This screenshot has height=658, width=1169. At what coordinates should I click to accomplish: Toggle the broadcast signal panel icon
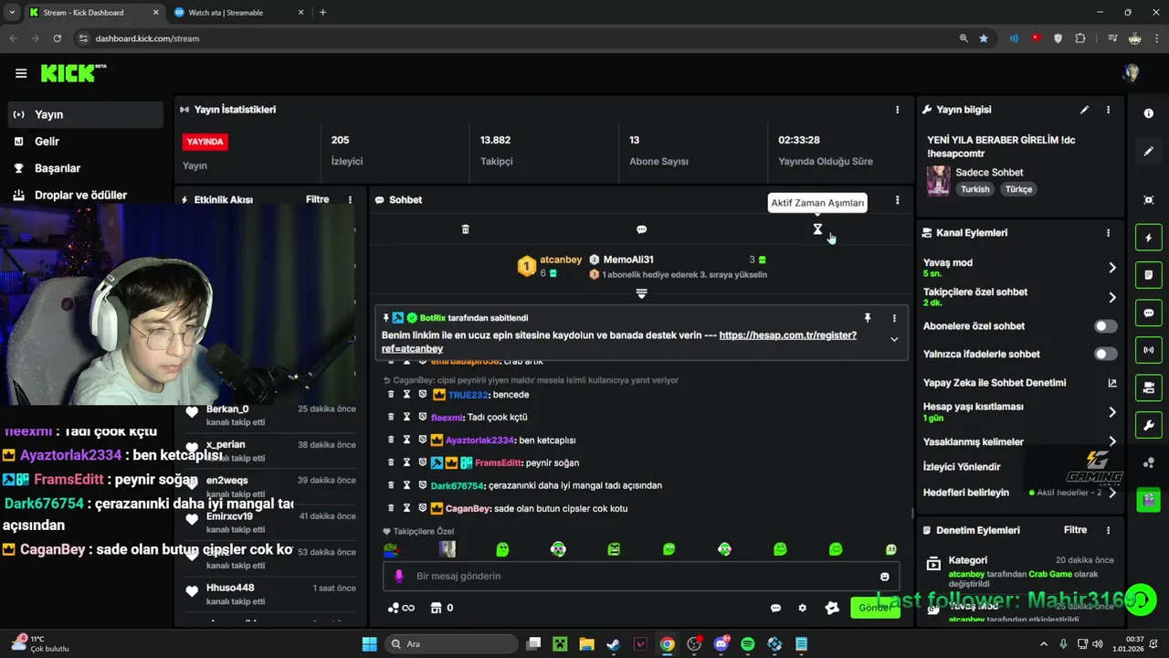point(1148,350)
